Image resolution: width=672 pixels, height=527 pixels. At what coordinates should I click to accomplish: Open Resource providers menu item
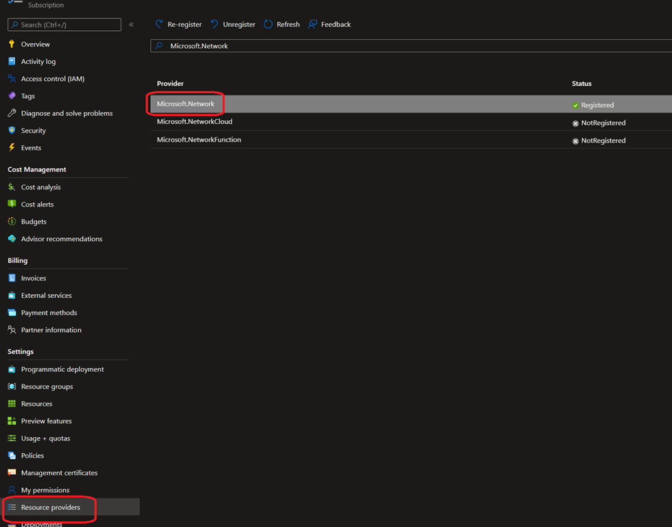point(51,508)
